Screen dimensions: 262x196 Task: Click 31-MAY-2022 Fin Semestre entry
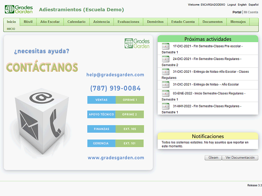208,108
